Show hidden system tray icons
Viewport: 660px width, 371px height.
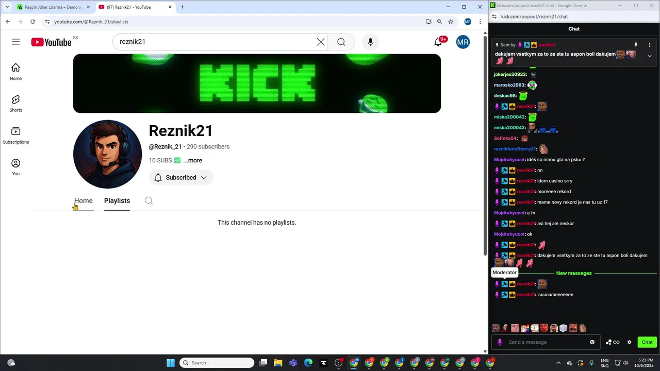(x=558, y=363)
